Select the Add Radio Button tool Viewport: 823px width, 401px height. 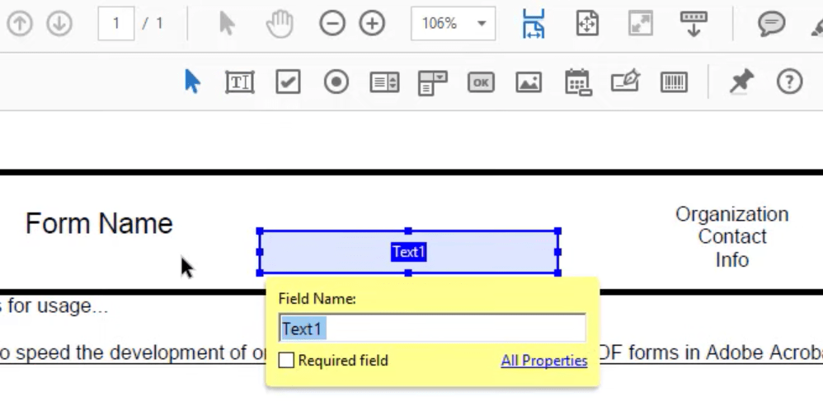click(336, 82)
